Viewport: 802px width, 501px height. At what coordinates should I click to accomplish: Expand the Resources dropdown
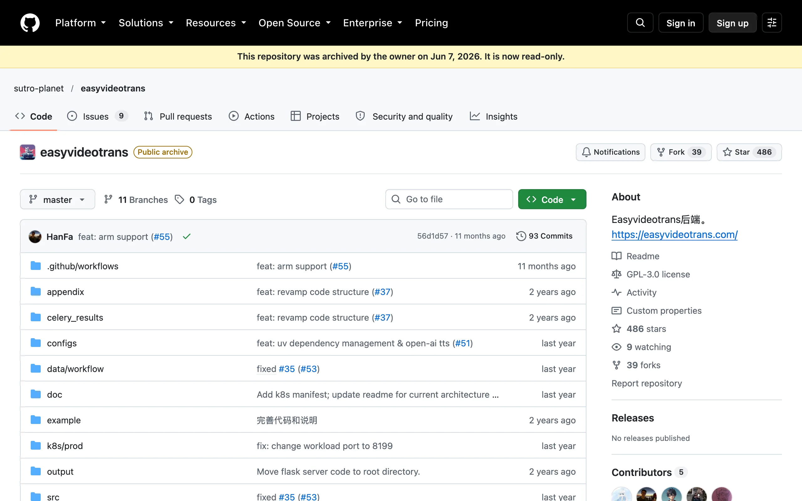click(216, 23)
